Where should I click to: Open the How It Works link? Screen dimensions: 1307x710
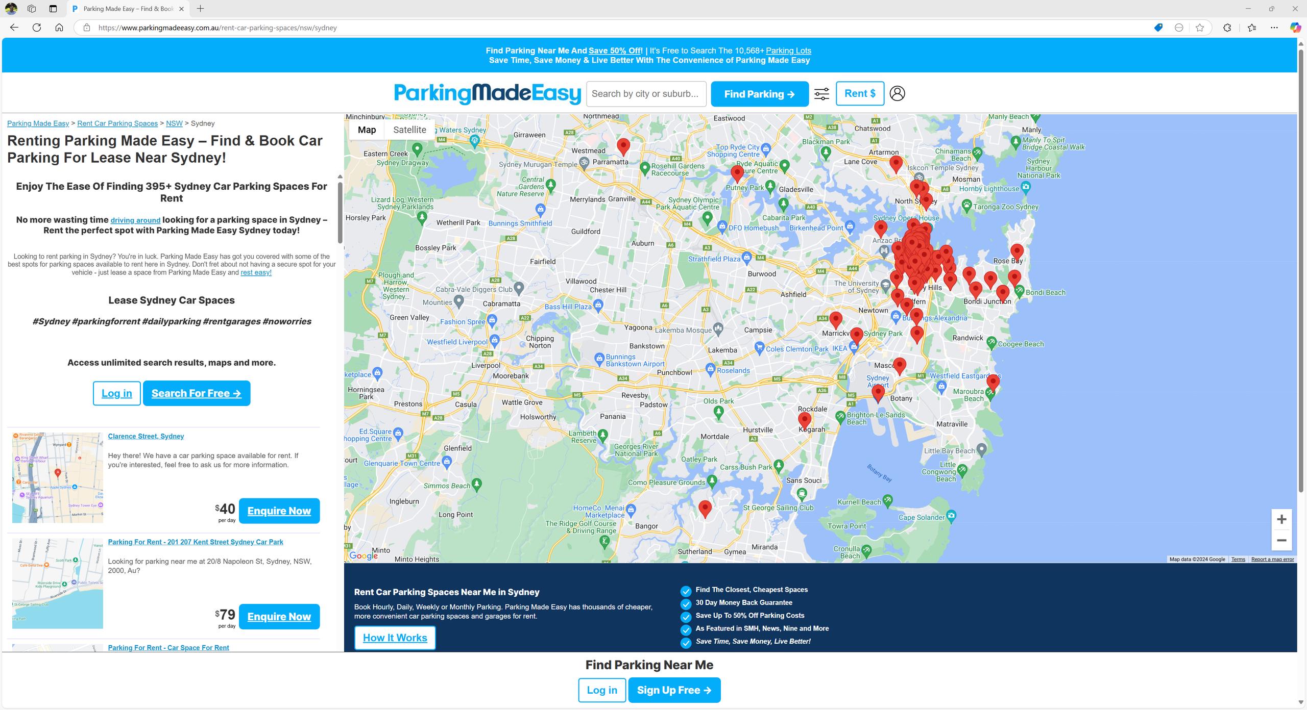click(395, 638)
